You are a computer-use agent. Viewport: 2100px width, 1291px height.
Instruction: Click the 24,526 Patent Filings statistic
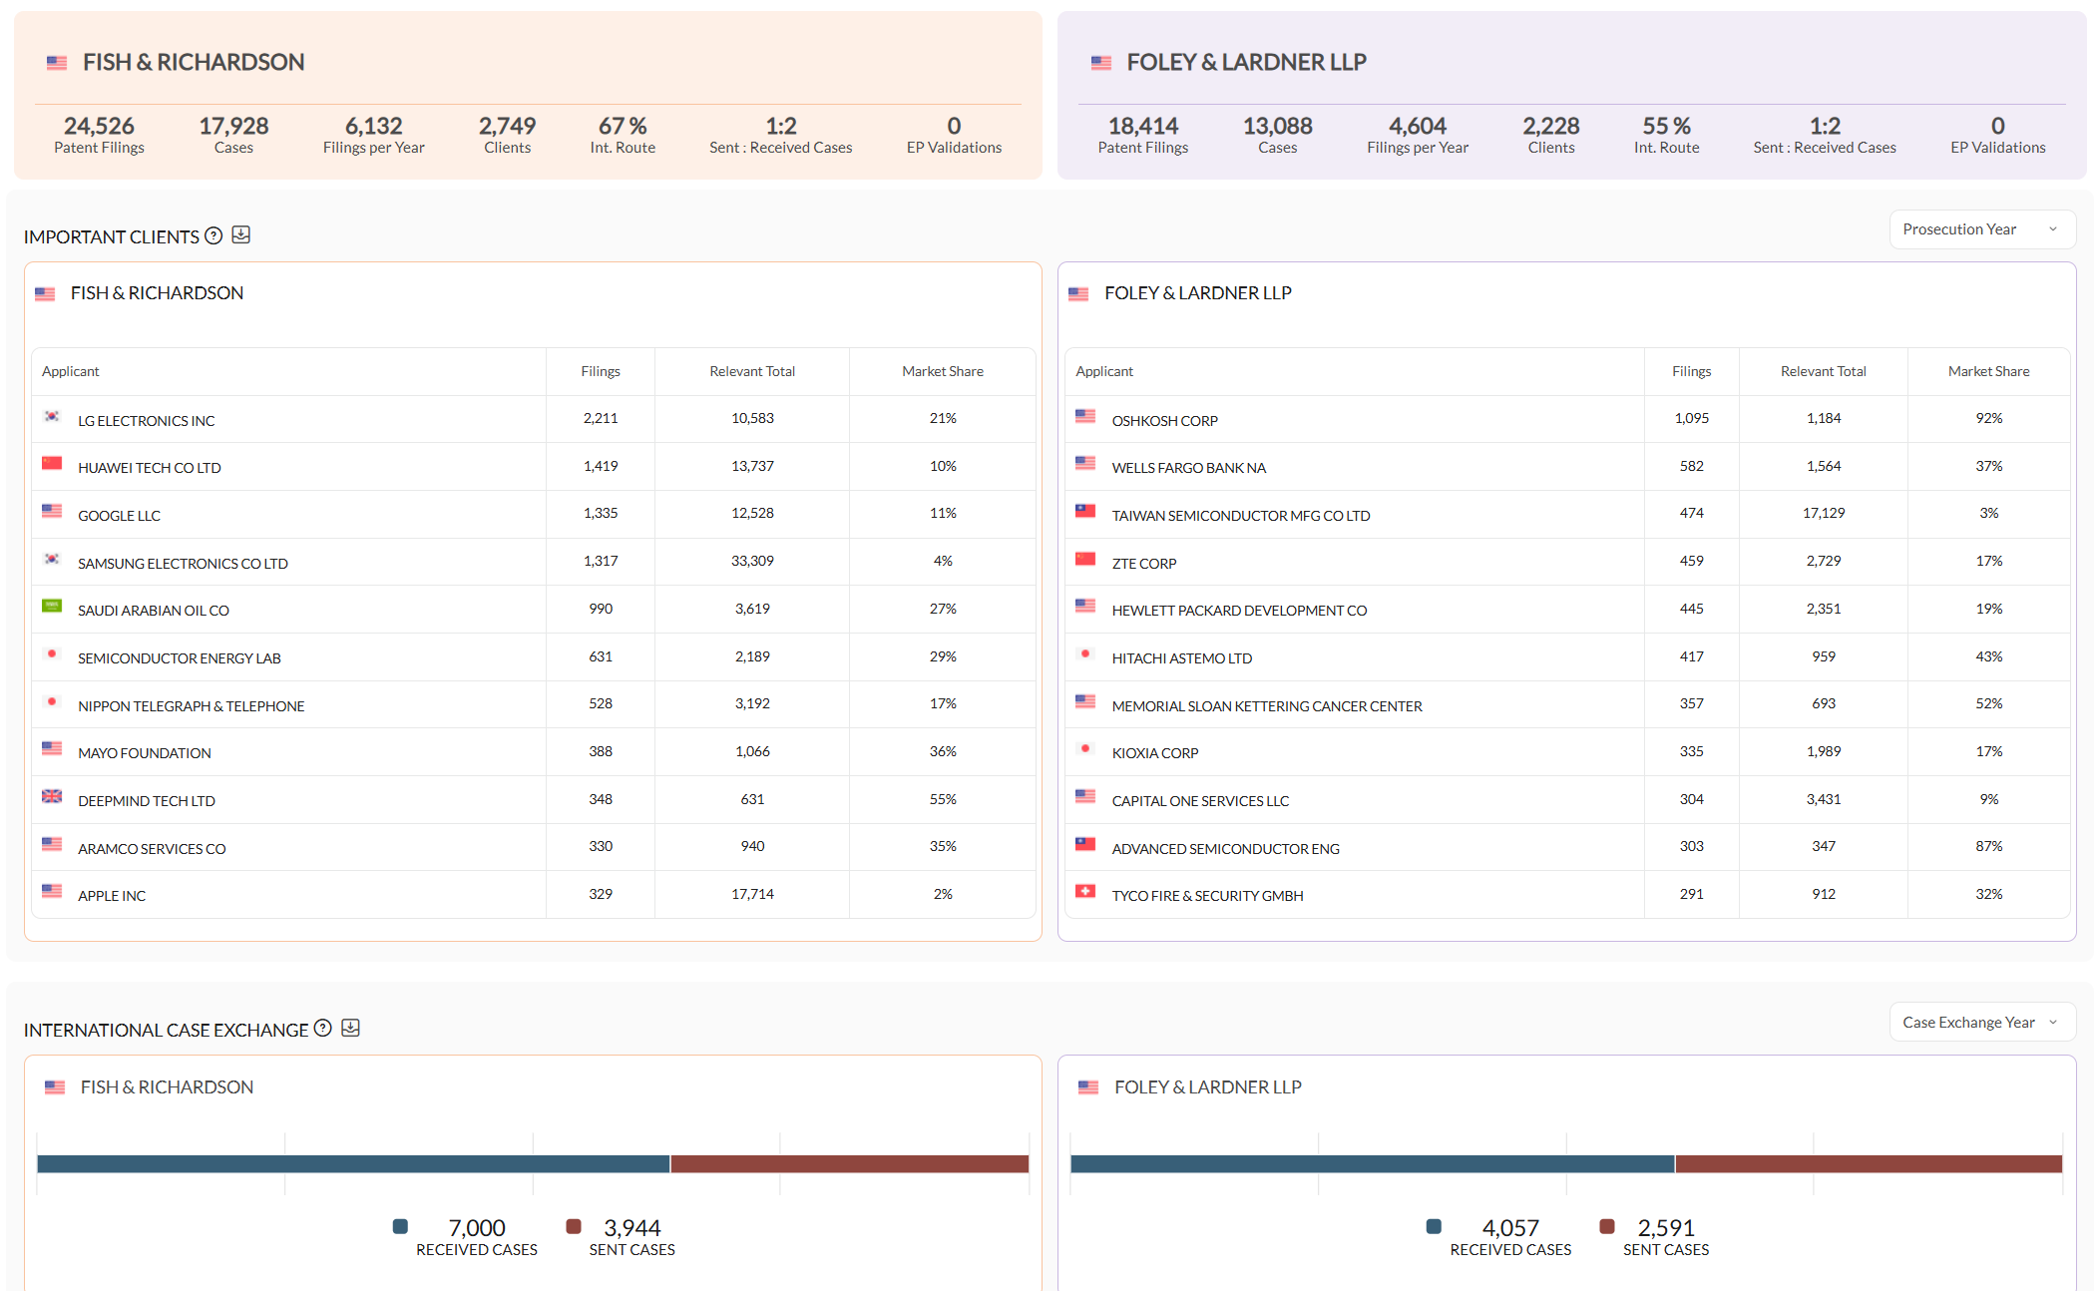coord(99,135)
